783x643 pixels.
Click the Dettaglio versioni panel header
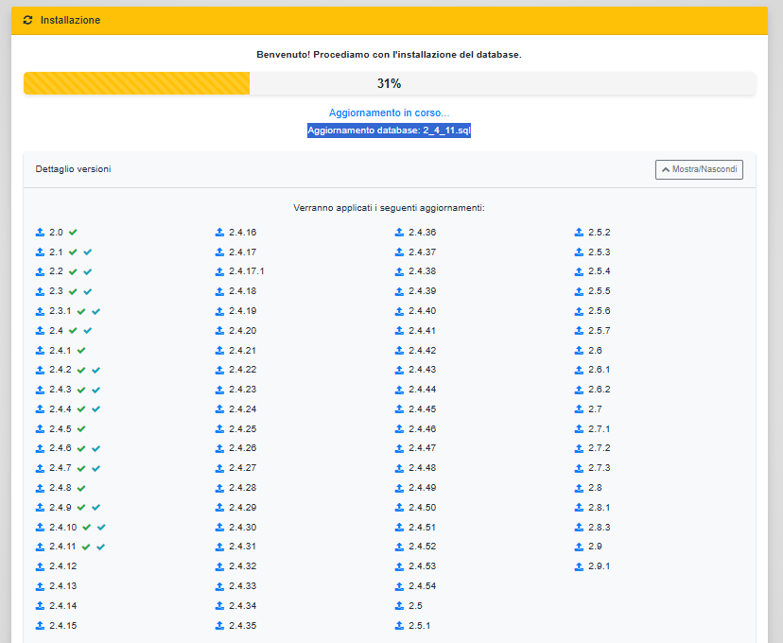74,169
